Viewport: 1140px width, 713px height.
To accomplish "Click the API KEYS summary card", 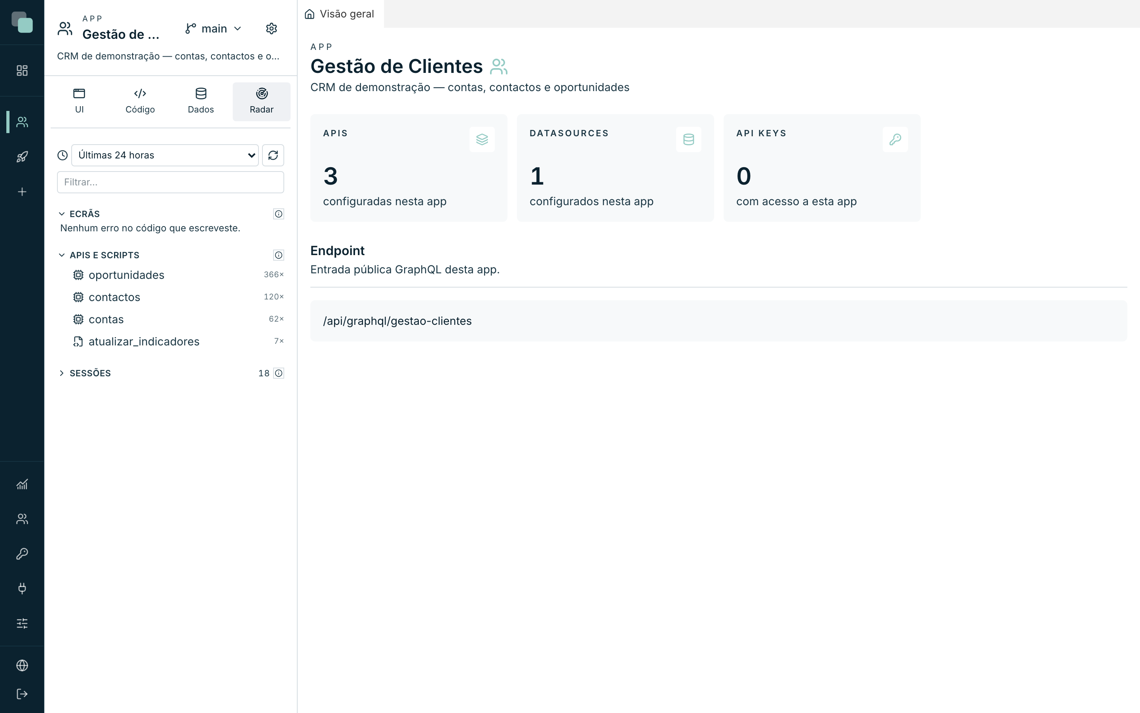I will (x=822, y=168).
